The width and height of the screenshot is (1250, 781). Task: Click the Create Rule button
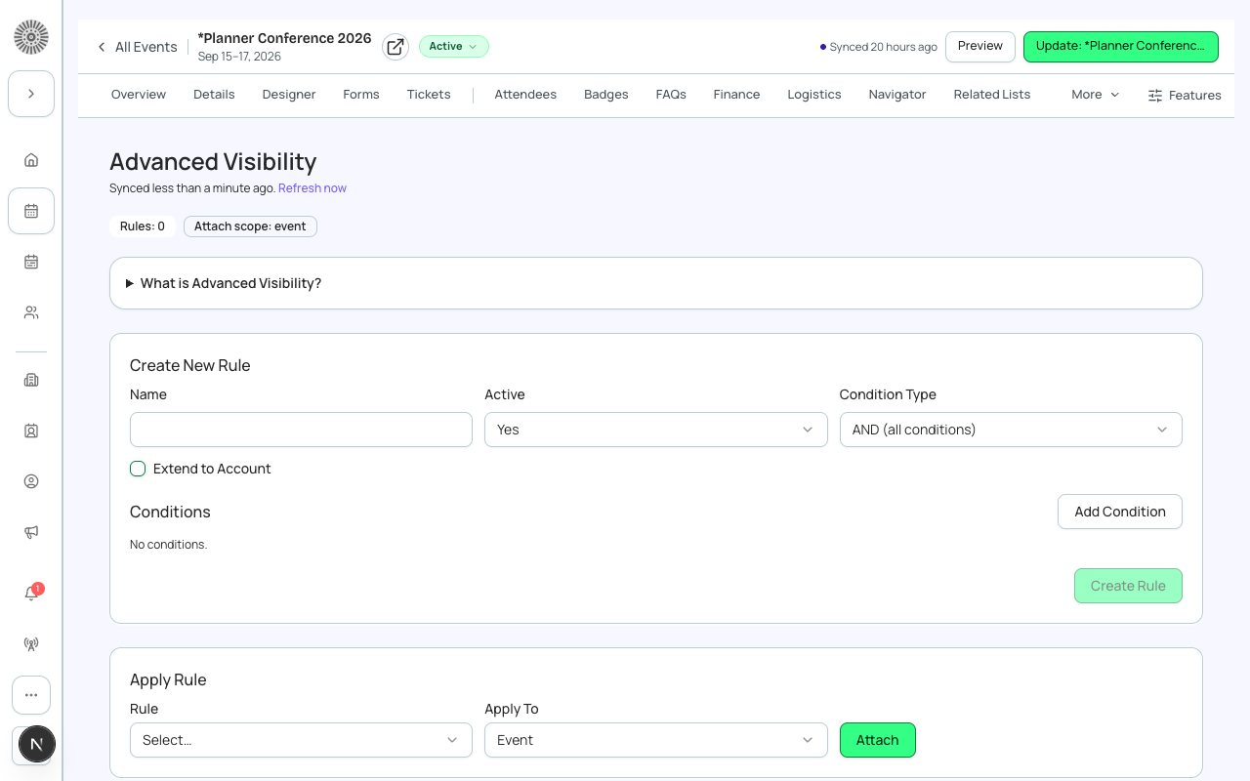pos(1128,586)
